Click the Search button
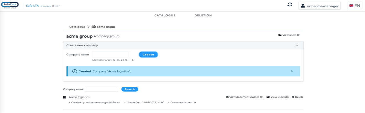This screenshot has height=113, width=365. [x=130, y=89]
